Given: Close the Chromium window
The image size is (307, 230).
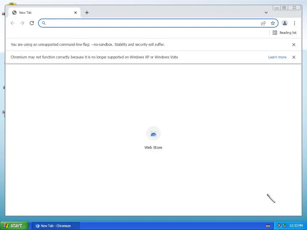Looking at the screenshot, I should pos(294,7).
